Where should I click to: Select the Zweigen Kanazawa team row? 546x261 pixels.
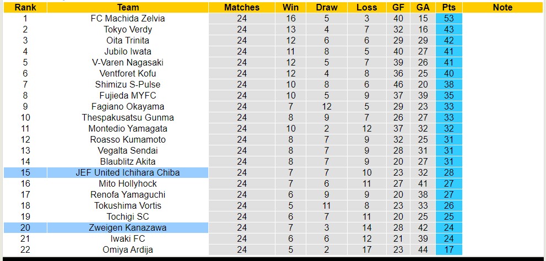click(x=128, y=227)
